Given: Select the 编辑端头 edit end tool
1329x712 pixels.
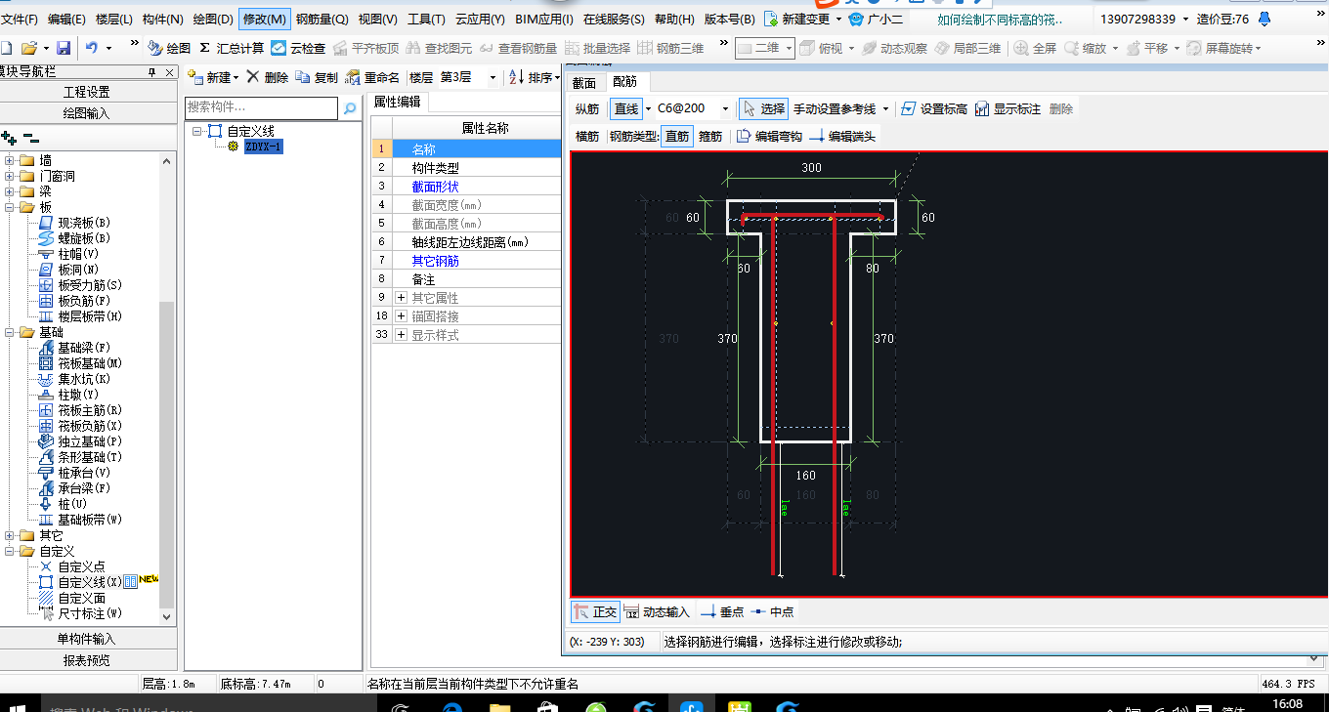Looking at the screenshot, I should click(841, 137).
